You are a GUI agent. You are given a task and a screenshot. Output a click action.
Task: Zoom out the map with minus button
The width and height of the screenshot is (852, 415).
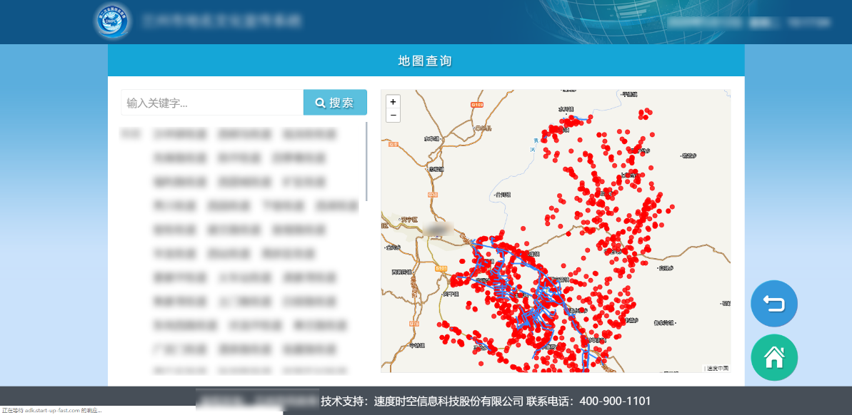393,116
